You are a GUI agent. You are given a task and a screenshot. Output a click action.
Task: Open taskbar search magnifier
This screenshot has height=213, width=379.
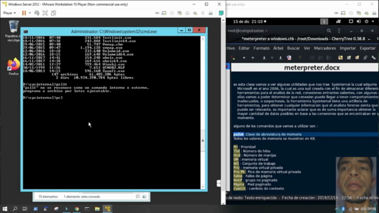tap(15, 209)
